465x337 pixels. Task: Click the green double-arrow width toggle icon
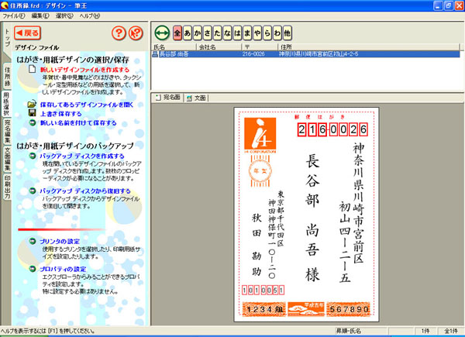162,33
